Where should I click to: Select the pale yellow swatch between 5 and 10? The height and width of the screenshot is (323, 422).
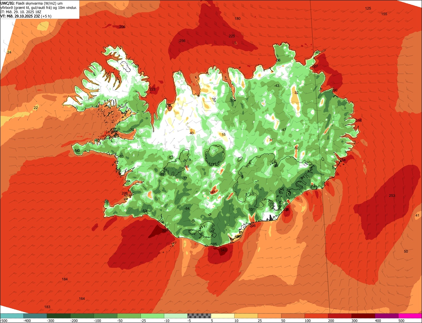[223, 316]
